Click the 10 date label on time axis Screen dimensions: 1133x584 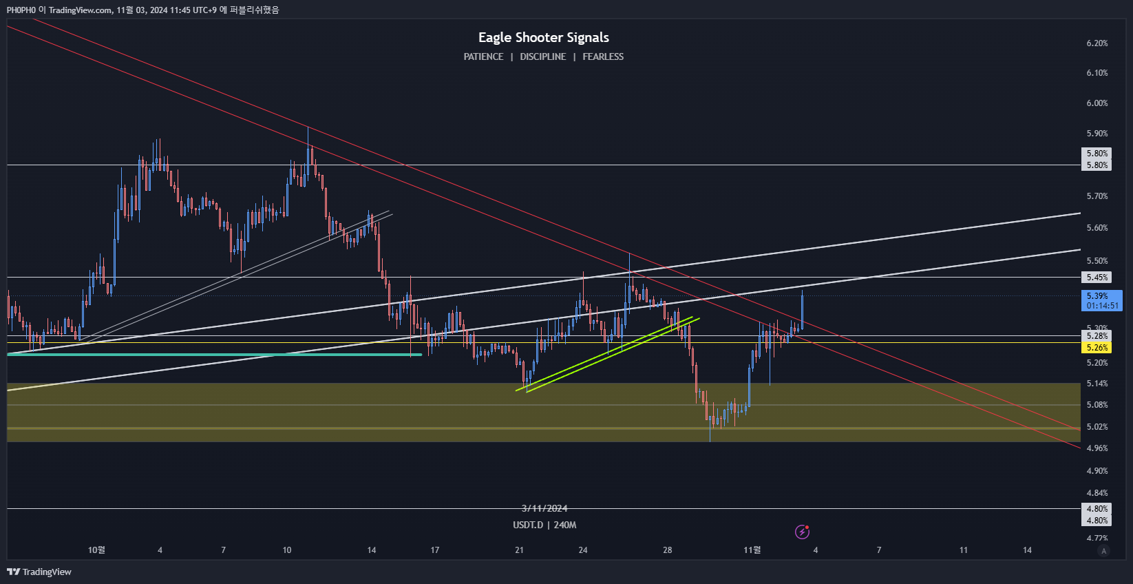coord(287,550)
